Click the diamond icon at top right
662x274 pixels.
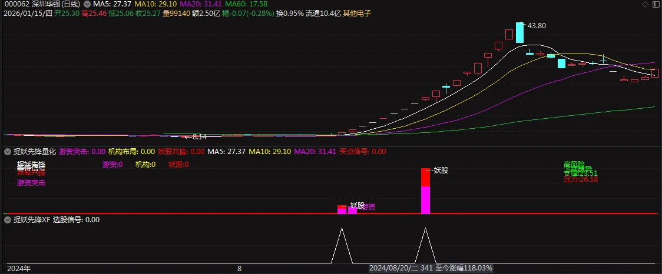[x=645, y=4]
